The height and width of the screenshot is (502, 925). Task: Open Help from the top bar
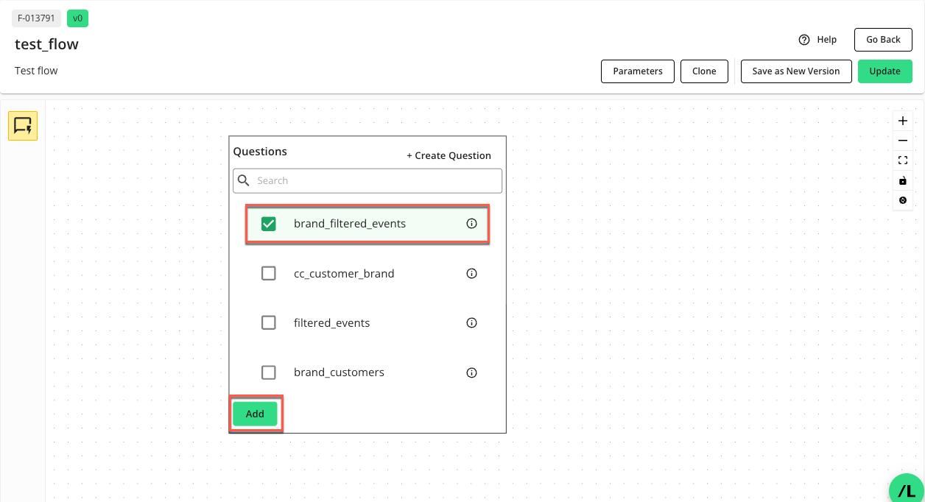(817, 39)
